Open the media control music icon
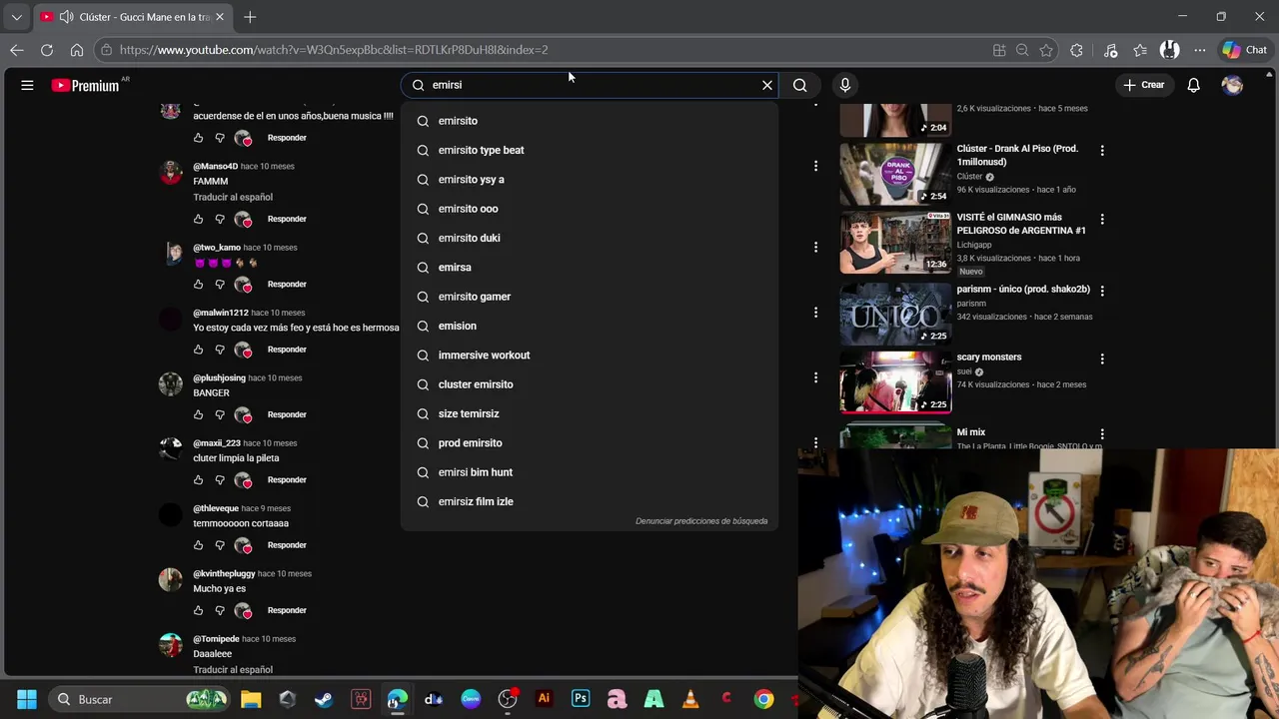This screenshot has width=1279, height=719. pyautogui.click(x=1110, y=50)
